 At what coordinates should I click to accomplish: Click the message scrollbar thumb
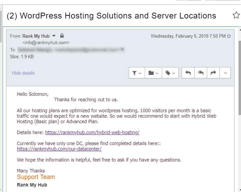(240, 78)
